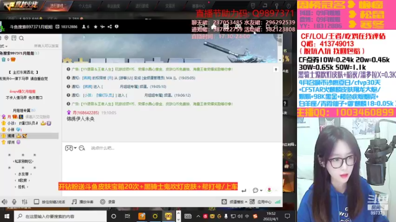Expand the arrow next to flower gift

coord(276,190)
